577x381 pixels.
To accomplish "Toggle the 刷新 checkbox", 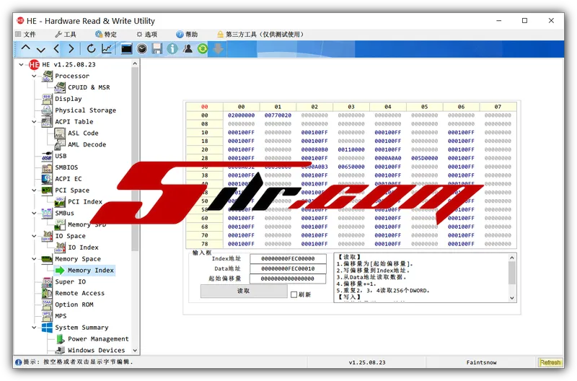I will [294, 294].
